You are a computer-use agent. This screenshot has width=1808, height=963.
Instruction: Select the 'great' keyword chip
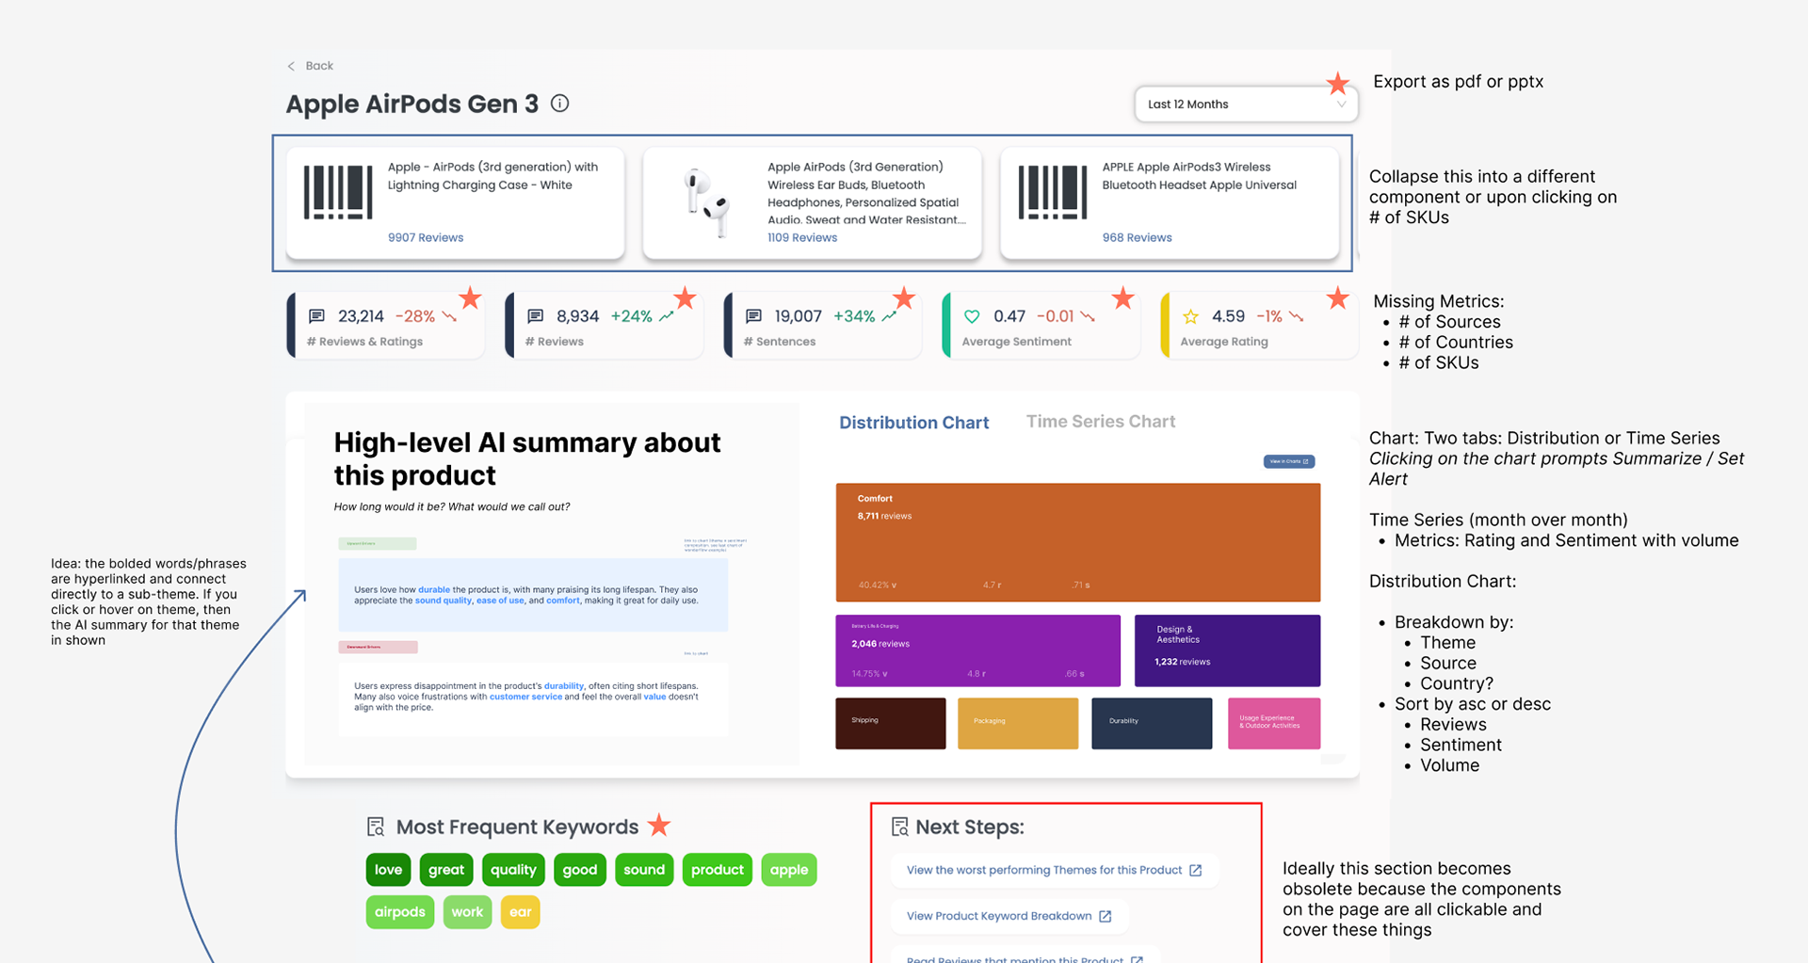(x=446, y=870)
